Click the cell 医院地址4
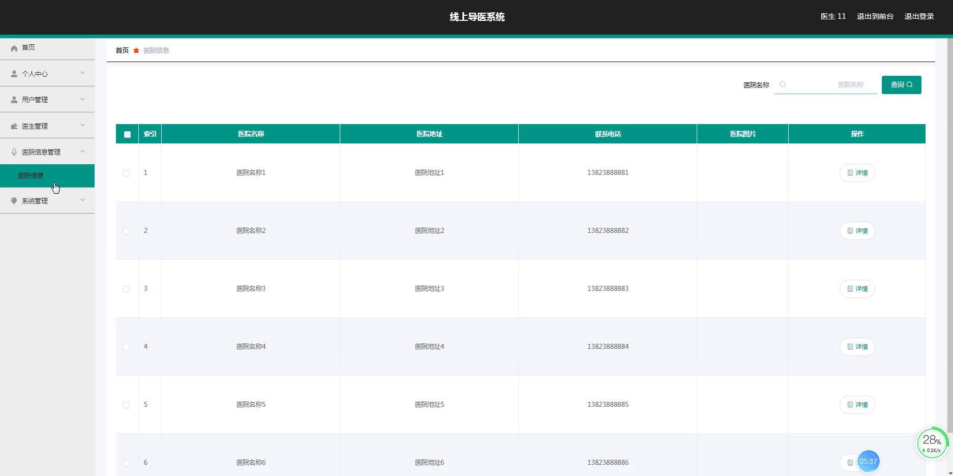Image resolution: width=953 pixels, height=476 pixels. pos(429,346)
